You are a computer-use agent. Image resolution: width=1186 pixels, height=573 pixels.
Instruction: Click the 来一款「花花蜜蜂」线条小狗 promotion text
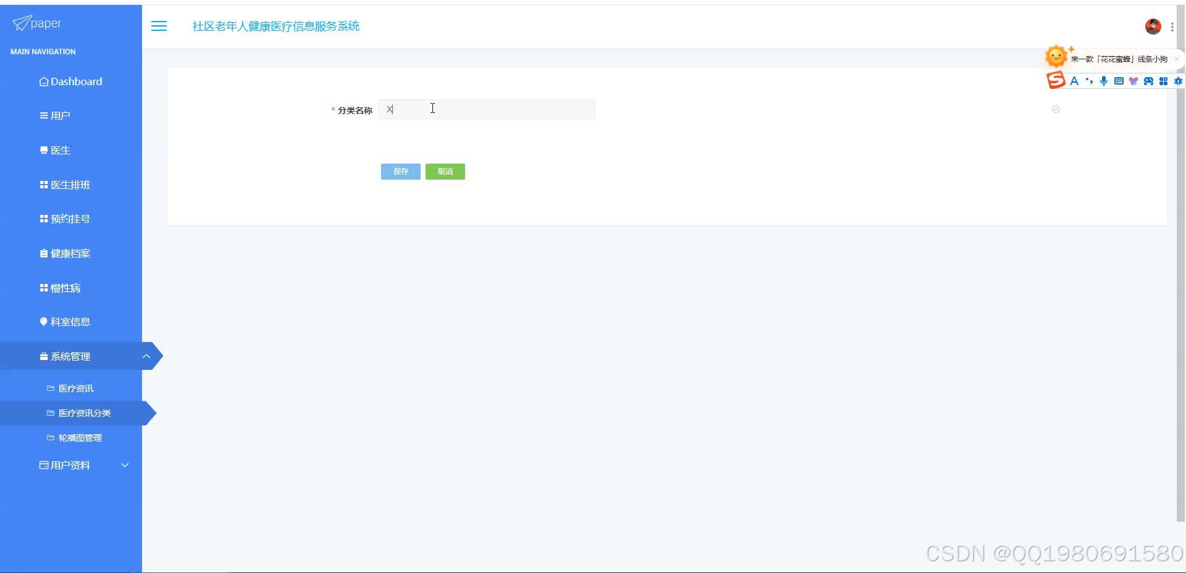coord(1119,59)
